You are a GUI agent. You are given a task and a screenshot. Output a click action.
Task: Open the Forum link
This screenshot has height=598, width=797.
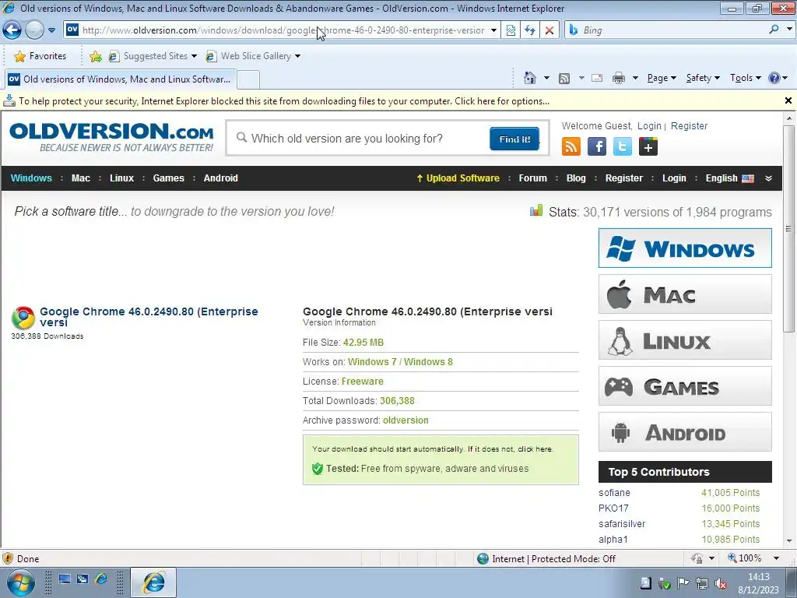pos(532,178)
